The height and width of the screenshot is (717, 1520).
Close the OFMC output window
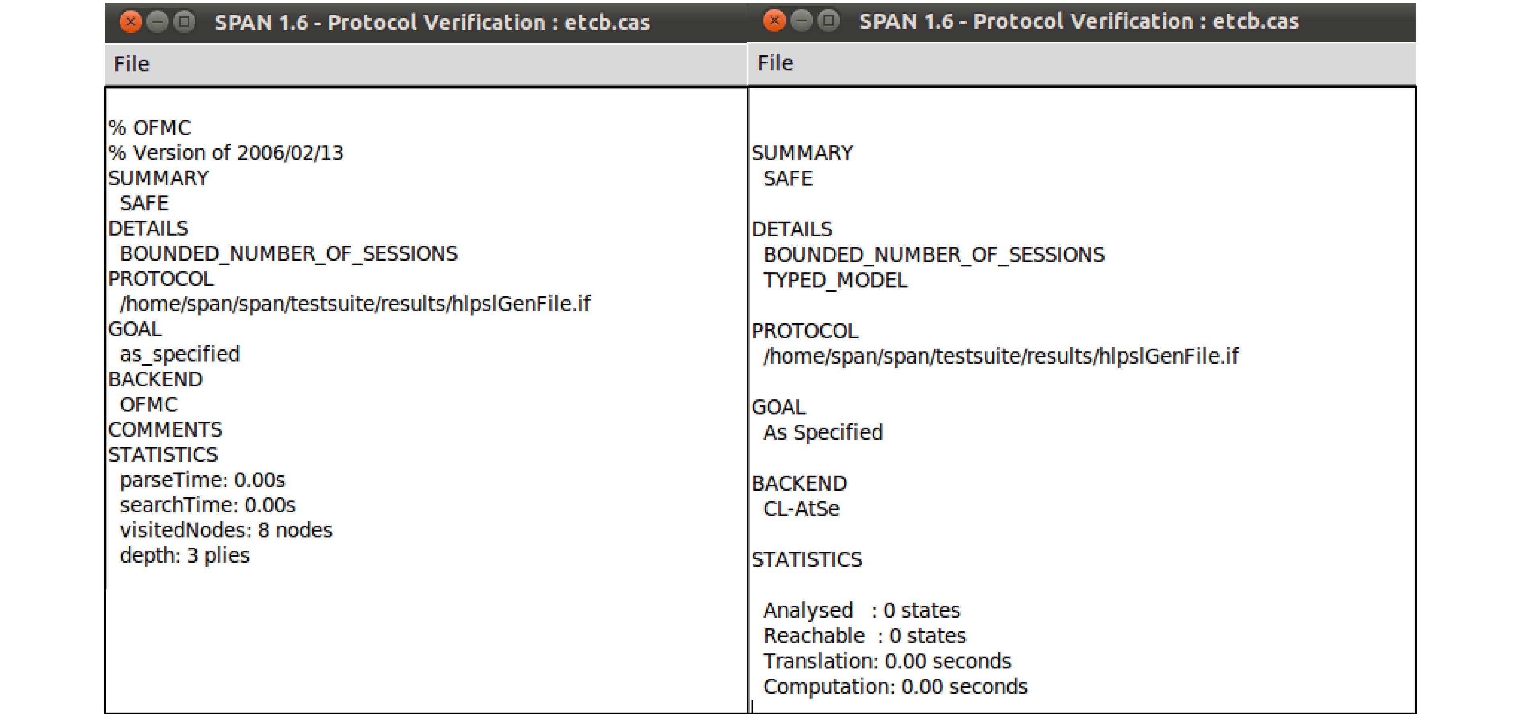point(130,23)
